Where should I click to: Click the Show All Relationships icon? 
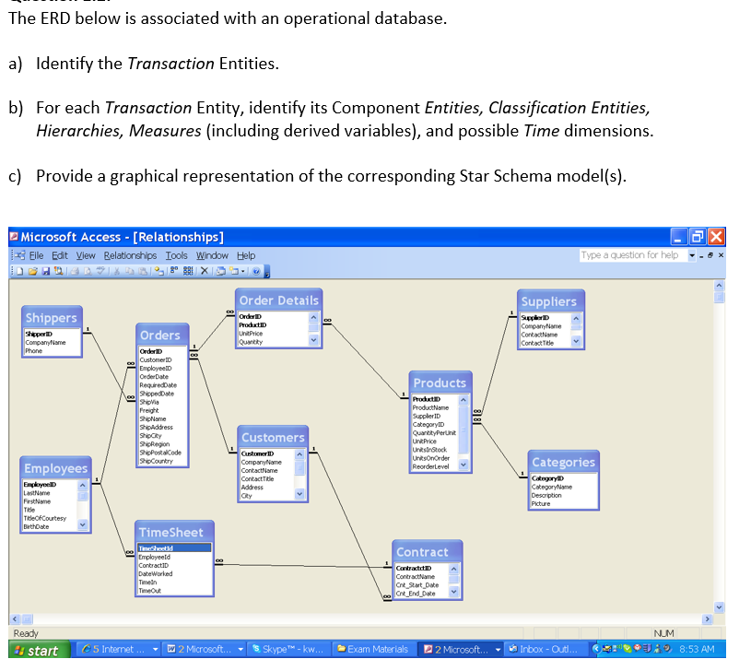[x=187, y=271]
